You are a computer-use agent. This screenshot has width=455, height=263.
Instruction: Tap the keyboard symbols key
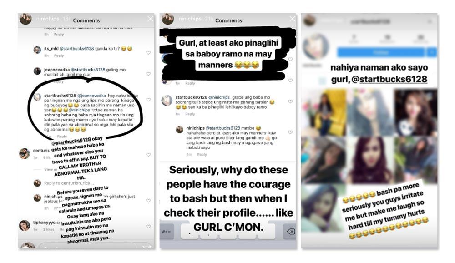(x=167, y=231)
